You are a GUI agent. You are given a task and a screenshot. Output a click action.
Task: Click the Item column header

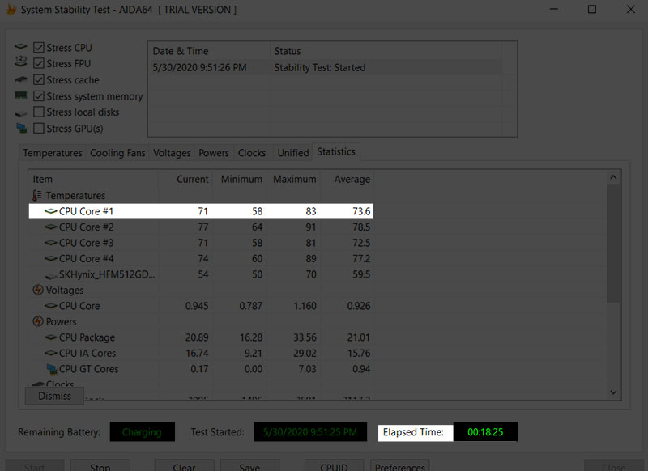pos(93,179)
